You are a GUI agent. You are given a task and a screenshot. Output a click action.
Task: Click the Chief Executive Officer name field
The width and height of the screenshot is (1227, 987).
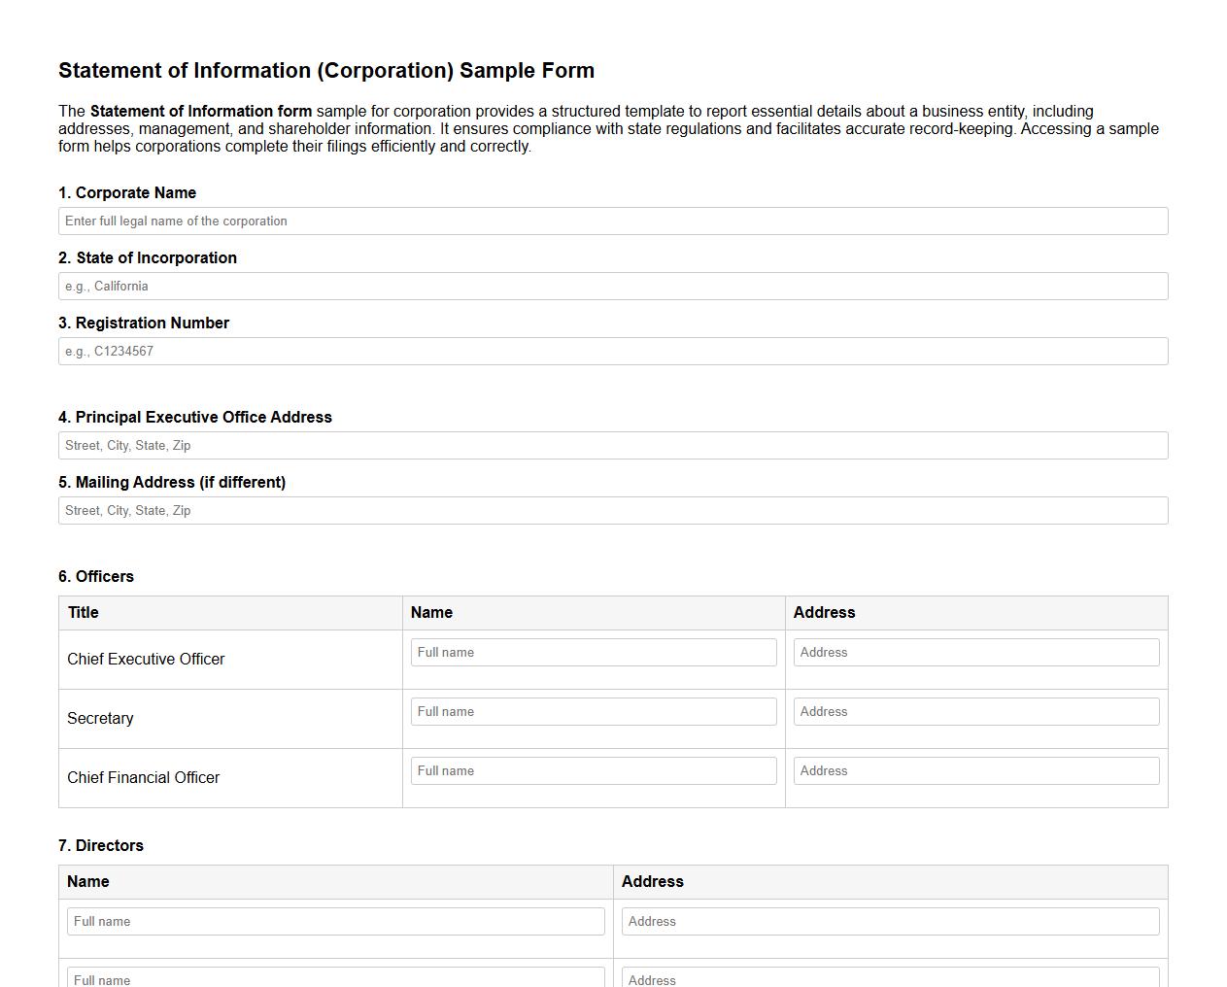click(x=594, y=652)
